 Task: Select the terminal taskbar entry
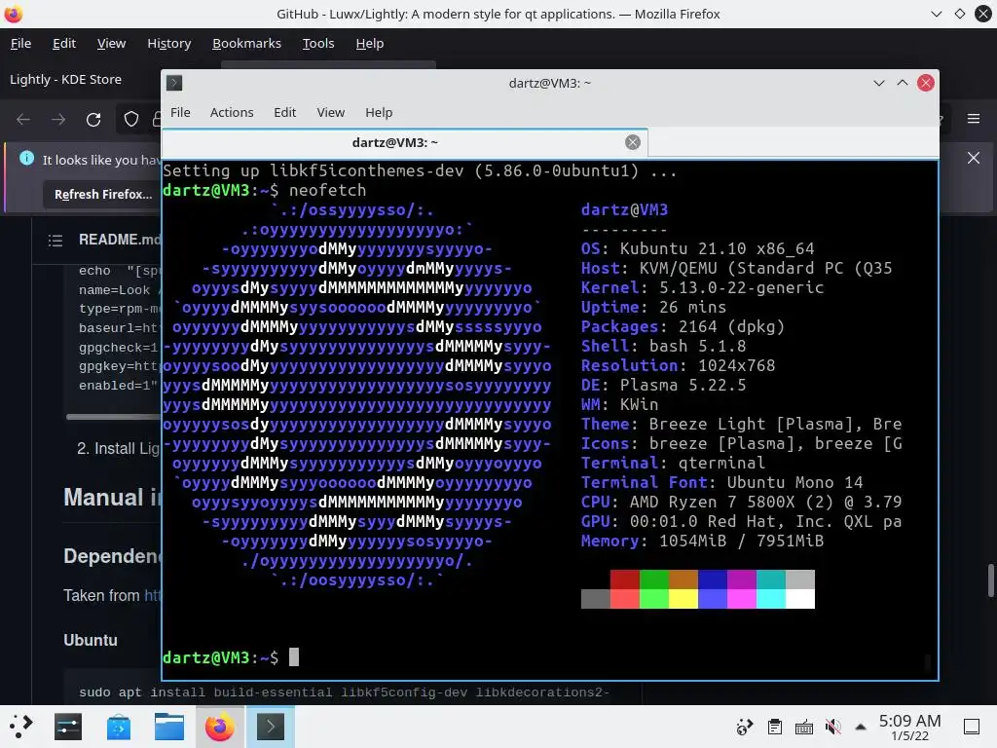tap(271, 727)
